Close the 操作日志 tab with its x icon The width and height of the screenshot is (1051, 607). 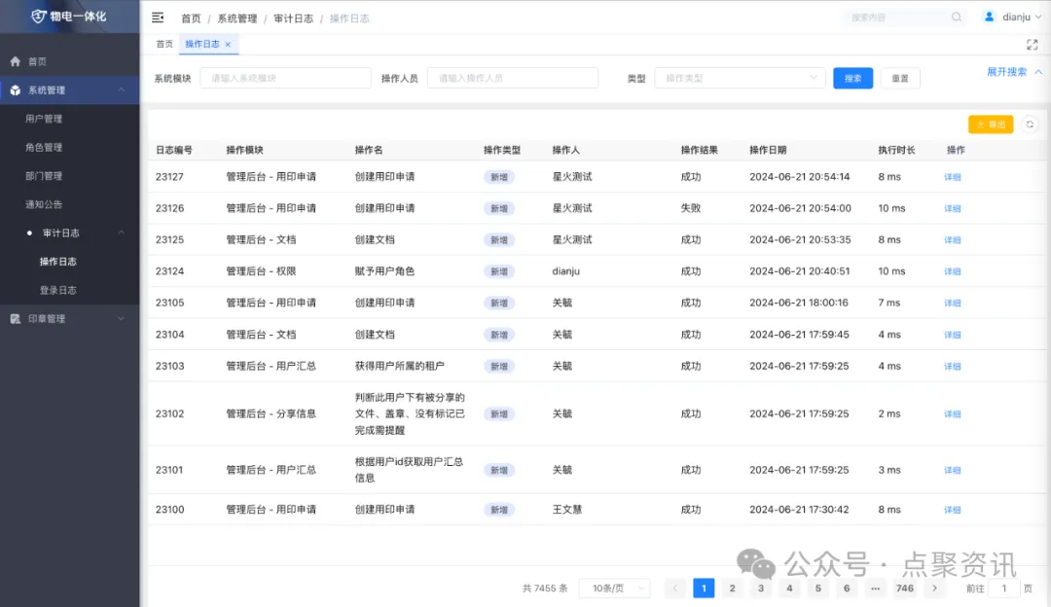click(x=228, y=45)
